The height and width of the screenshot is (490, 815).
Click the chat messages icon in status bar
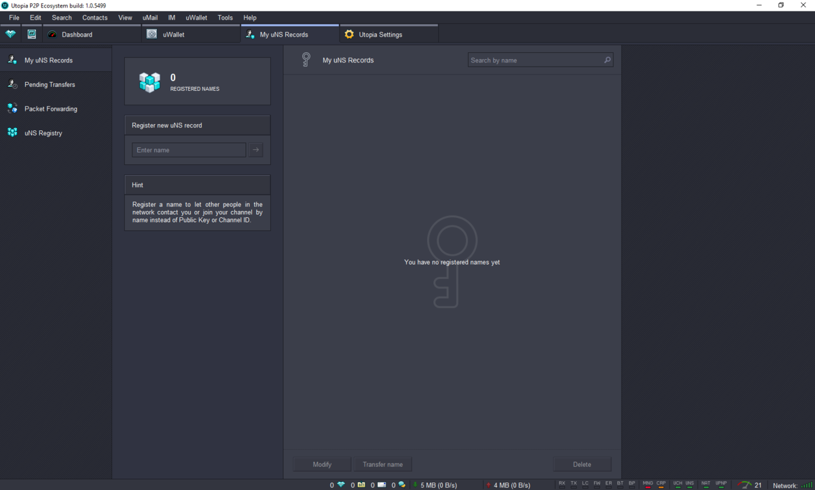(x=402, y=485)
